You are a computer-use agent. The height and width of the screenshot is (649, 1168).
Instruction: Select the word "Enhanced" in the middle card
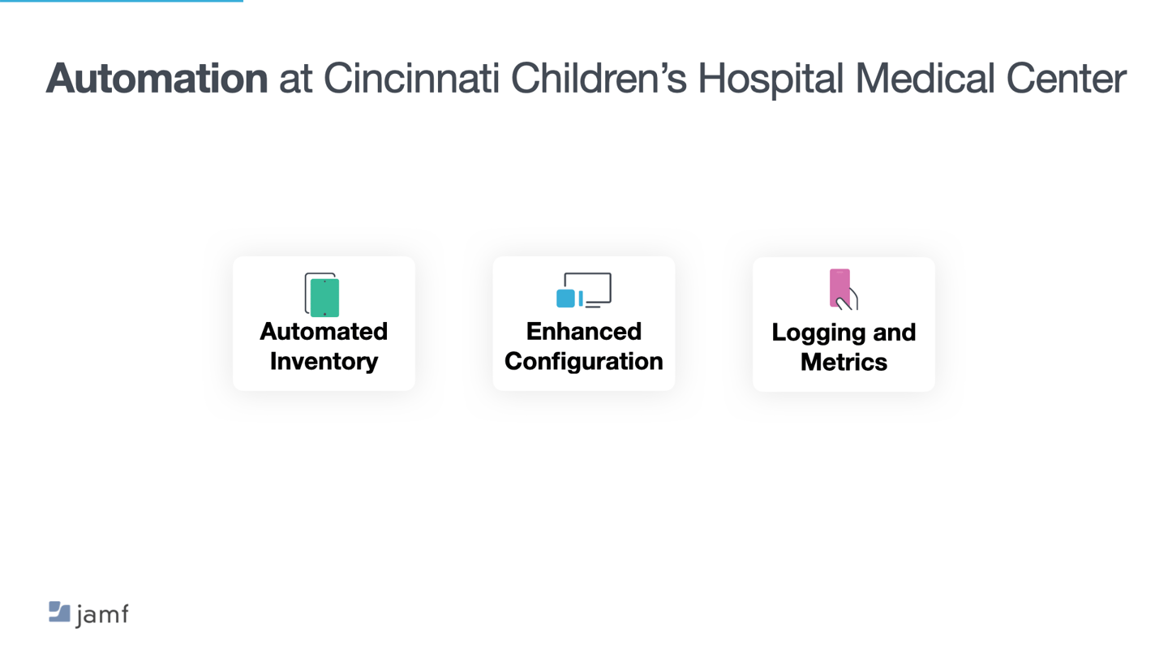point(584,331)
